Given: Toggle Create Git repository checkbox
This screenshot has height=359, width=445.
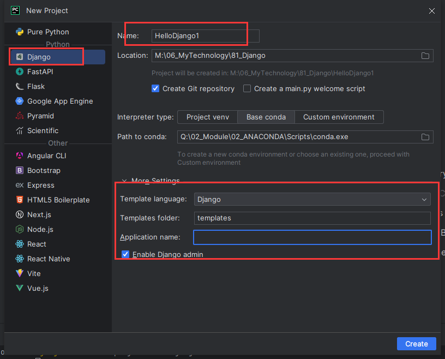Looking at the screenshot, I should (x=155, y=88).
